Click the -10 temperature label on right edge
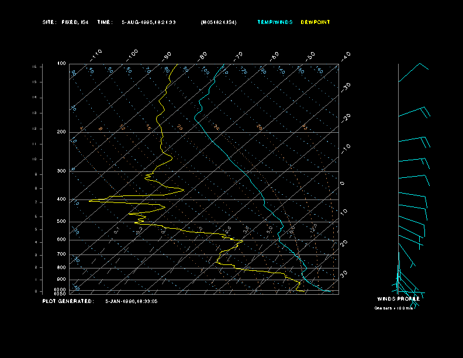Image resolution: width=463 pixels, height=358 pixels. pyautogui.click(x=345, y=149)
